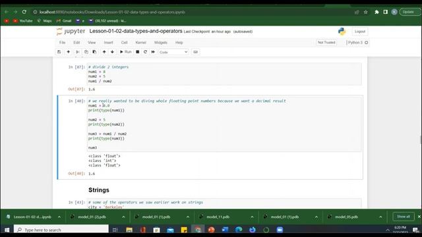422x237 pixels.
Task: Expand options for model_01 (2).pdb download
Action: [123, 217]
